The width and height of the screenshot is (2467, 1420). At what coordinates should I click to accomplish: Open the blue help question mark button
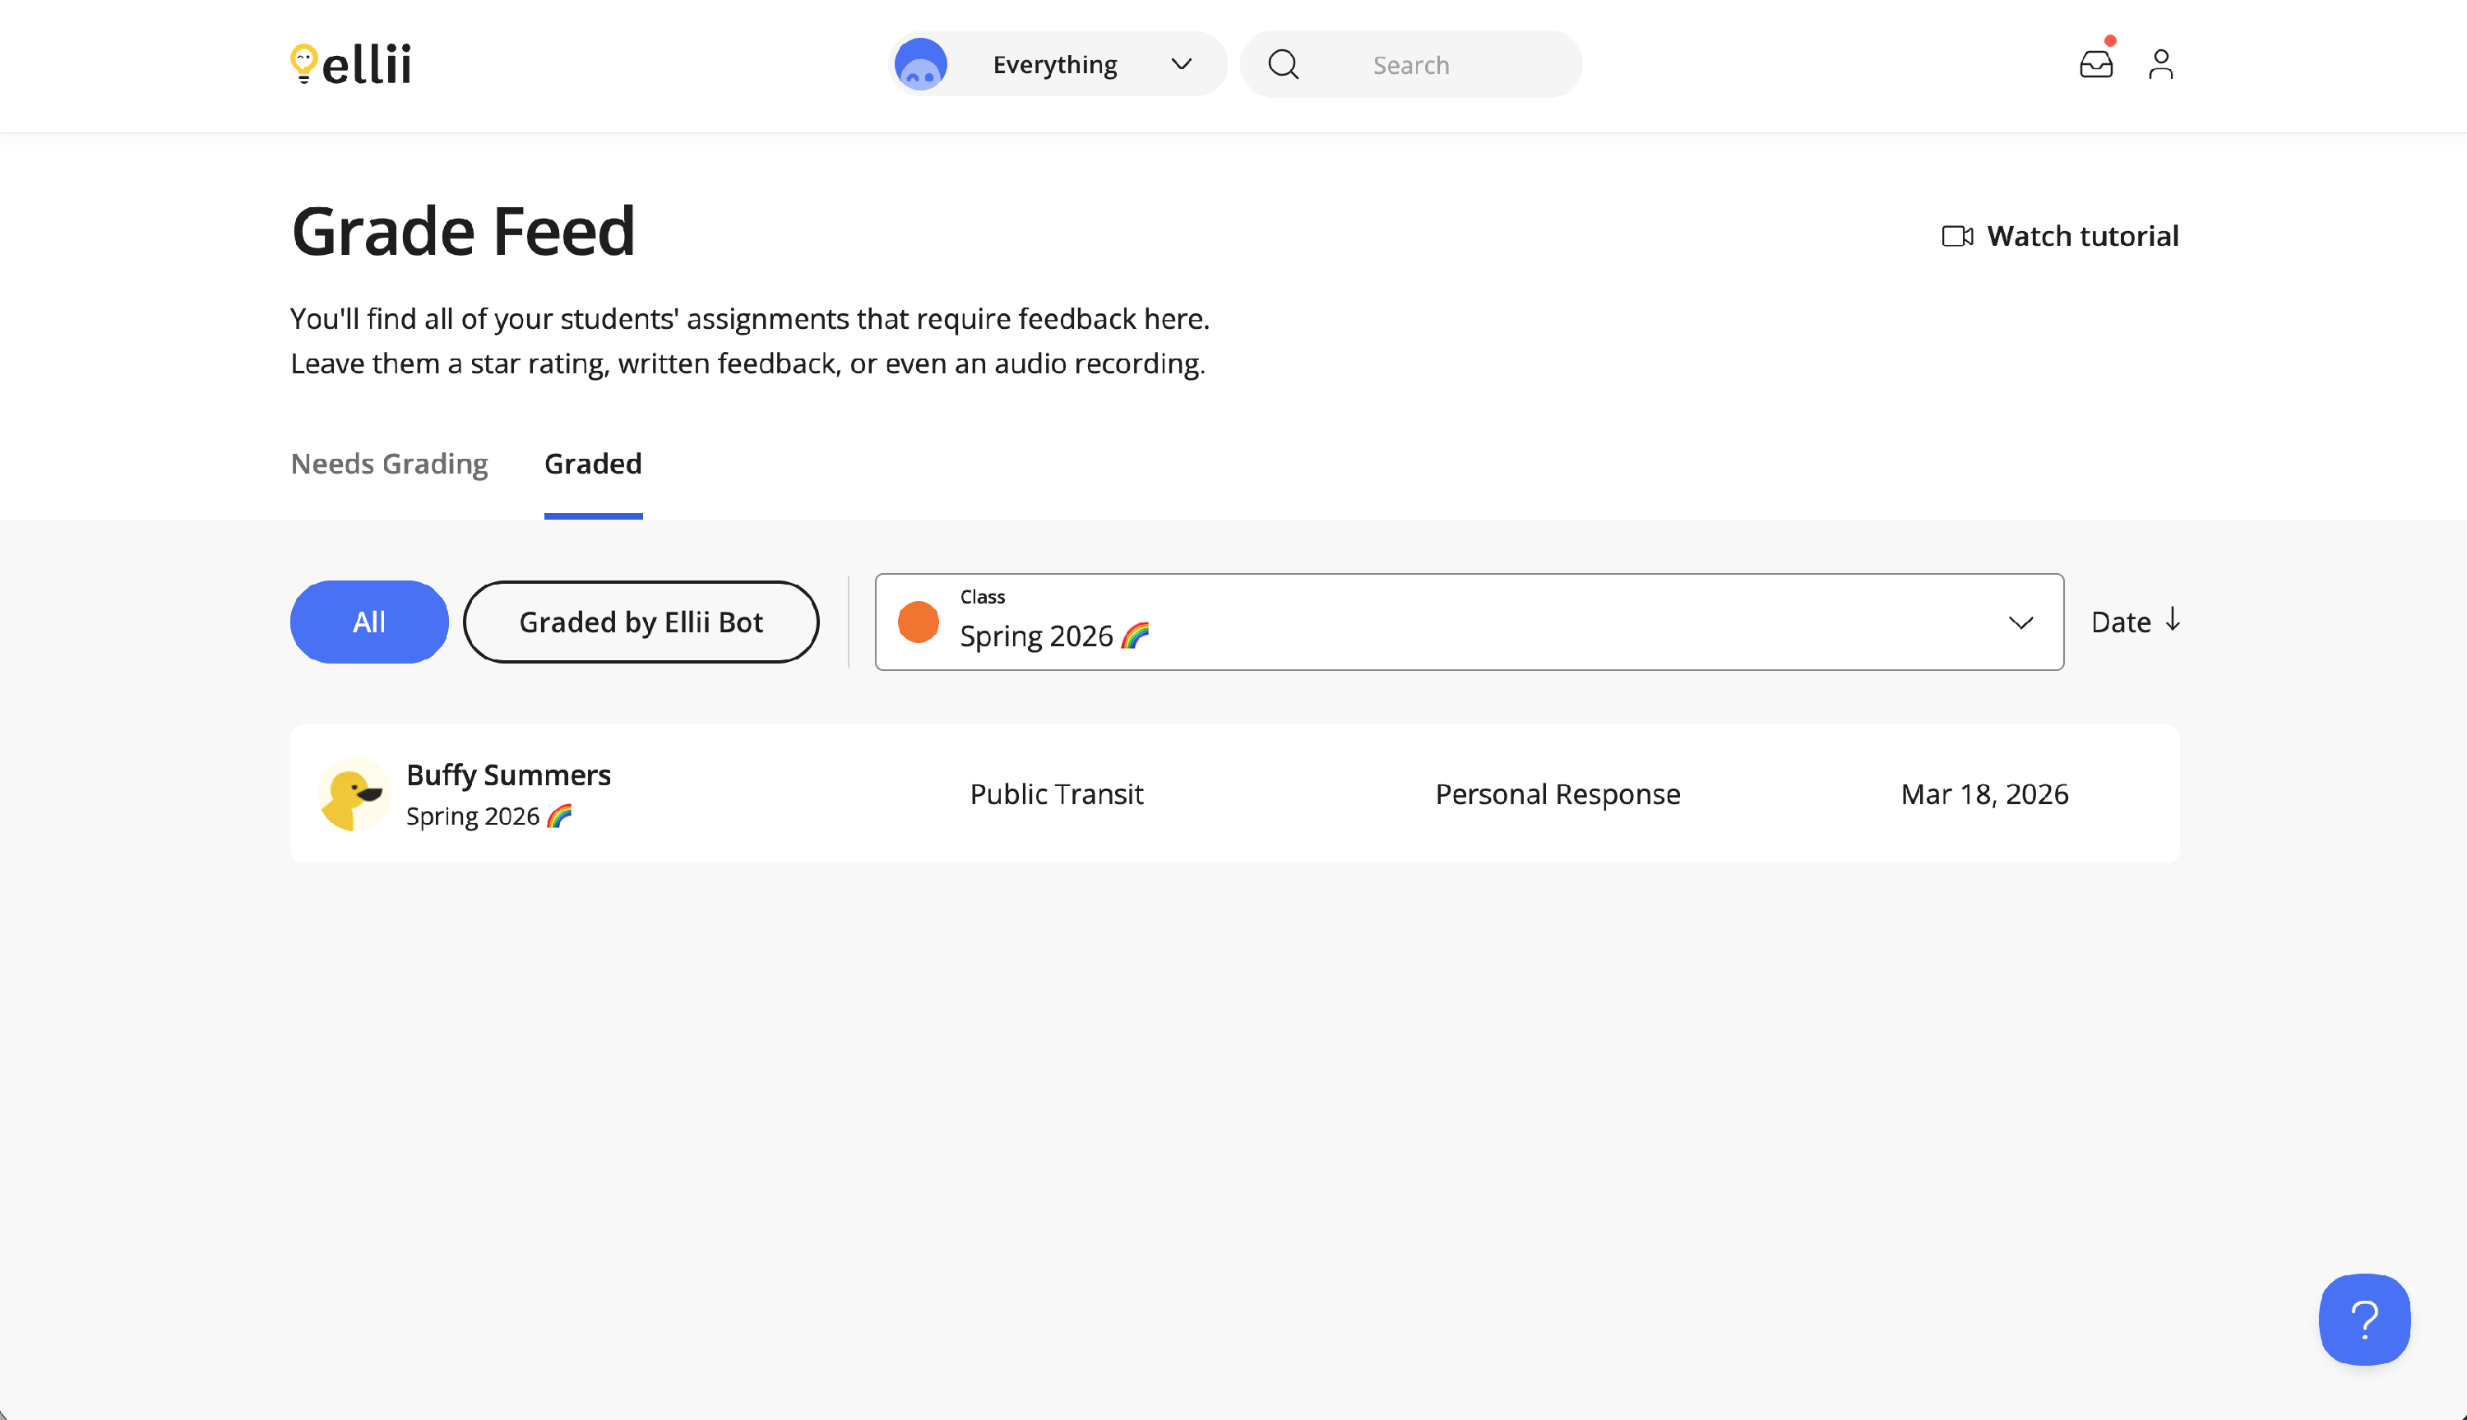2363,1319
